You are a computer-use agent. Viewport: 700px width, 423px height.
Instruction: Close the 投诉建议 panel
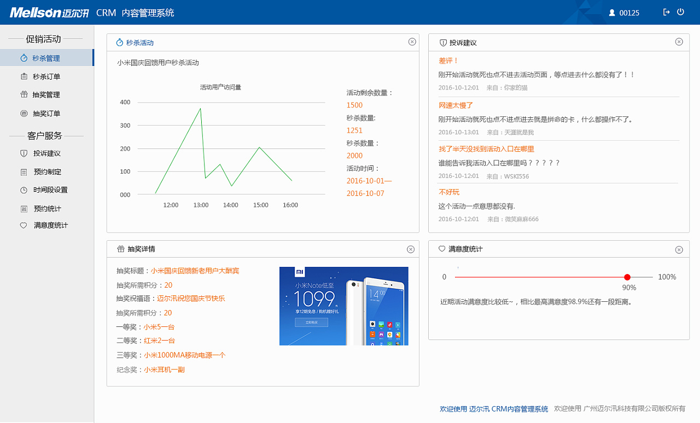pos(679,41)
